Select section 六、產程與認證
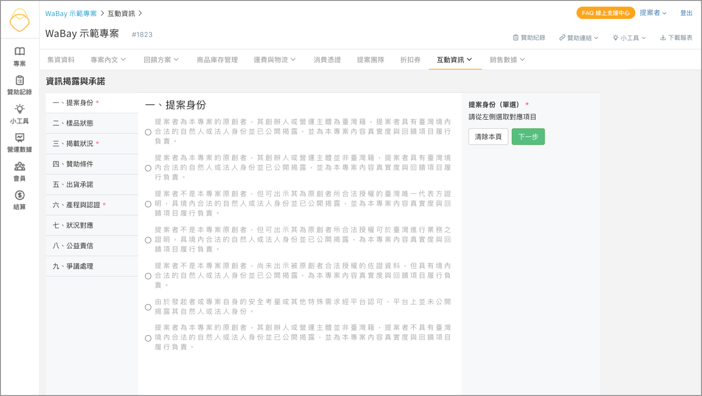This screenshot has height=396, width=702. click(92, 205)
